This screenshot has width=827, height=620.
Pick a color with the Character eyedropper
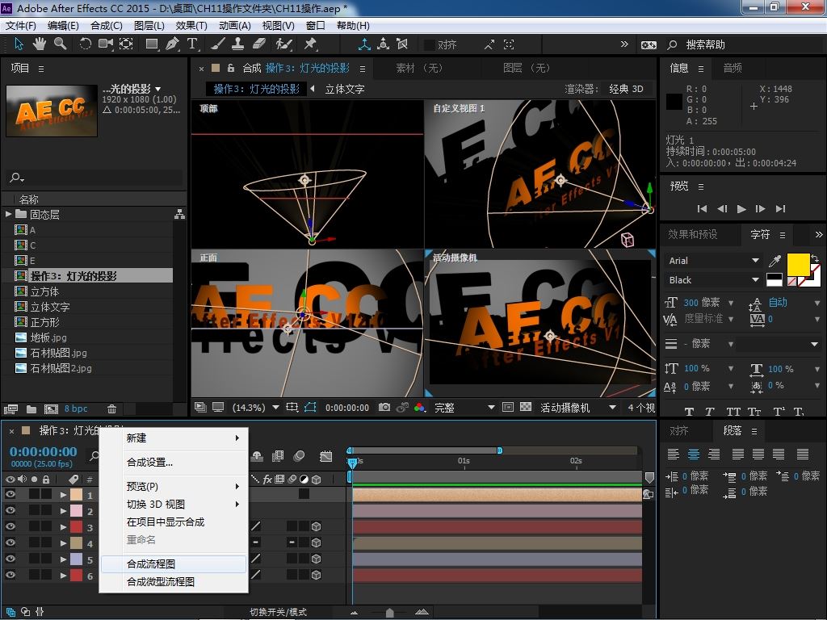(775, 261)
